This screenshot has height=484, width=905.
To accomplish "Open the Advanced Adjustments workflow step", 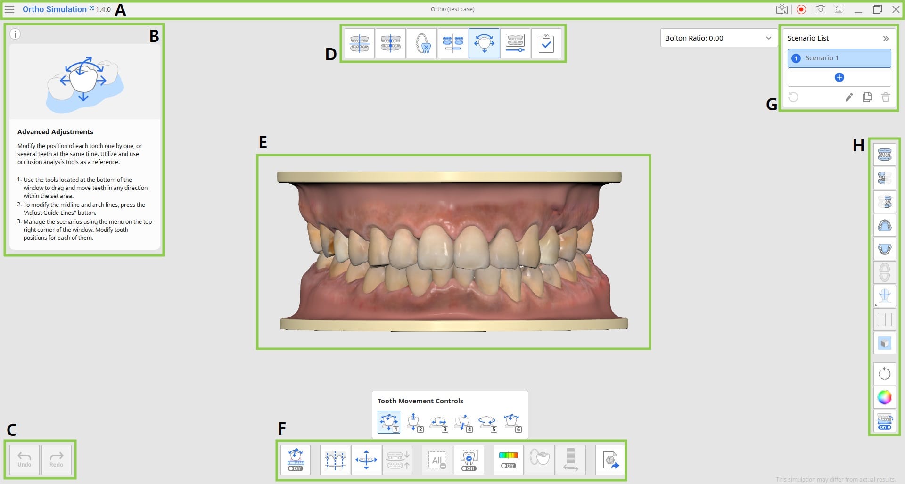I will point(484,43).
